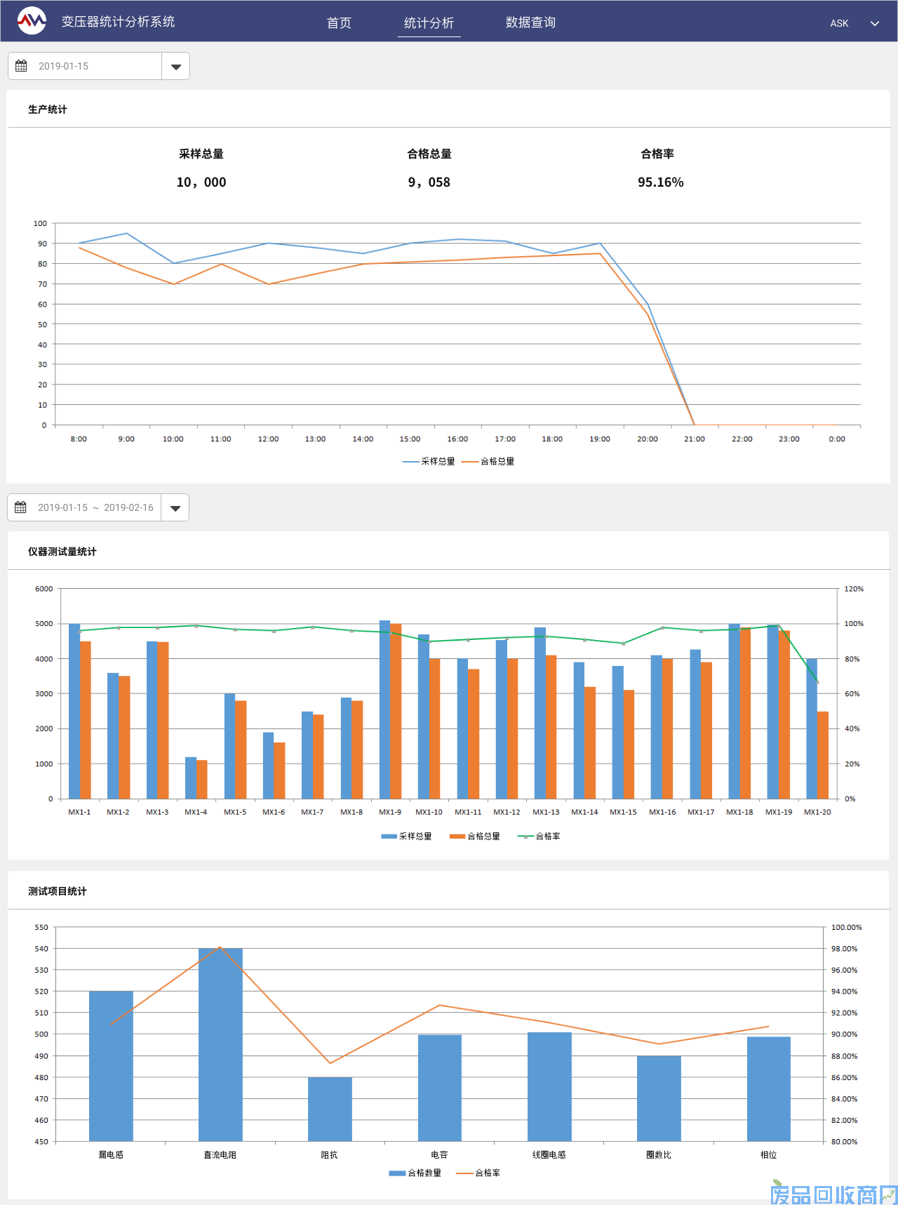Click blue 合格数量 legend marker in test chart
The image size is (898, 1205).
tap(397, 1173)
